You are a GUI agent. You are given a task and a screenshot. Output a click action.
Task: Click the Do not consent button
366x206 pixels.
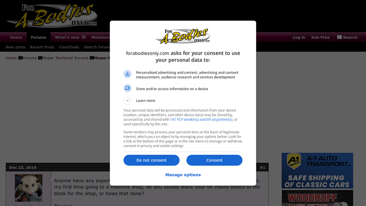click(x=151, y=160)
